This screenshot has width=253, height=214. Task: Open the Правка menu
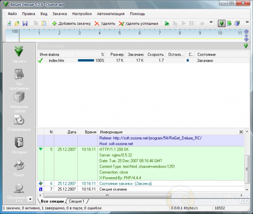[29, 14]
